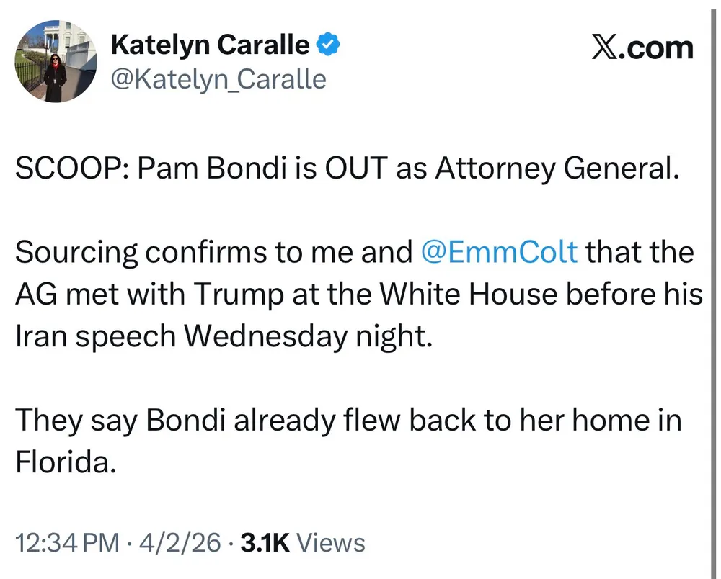Click the blue verified checkmark badge
Image resolution: width=721 pixels, height=579 pixels.
(x=329, y=46)
